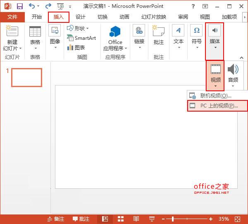
Task: Redo the last action
Action: coord(48,6)
